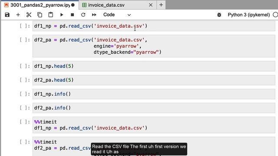The width and height of the screenshot is (278, 156).
Task: Open a new launcher tab with plus
Action: point(161,5)
